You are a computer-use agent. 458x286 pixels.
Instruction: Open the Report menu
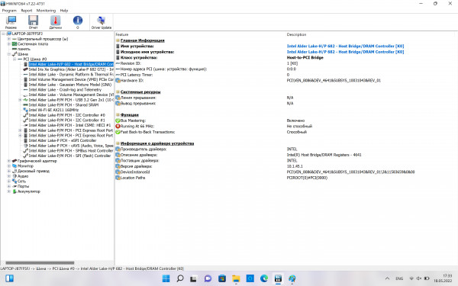pos(27,11)
